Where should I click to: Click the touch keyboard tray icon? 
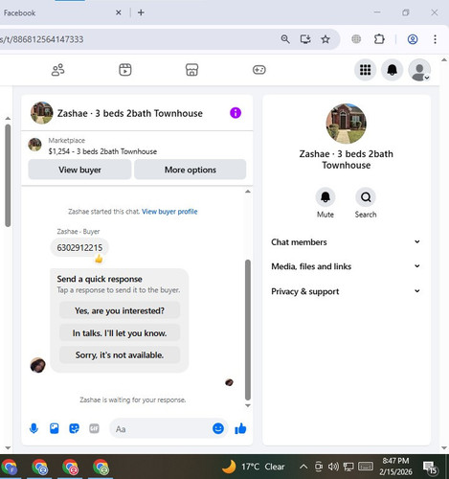(366, 467)
